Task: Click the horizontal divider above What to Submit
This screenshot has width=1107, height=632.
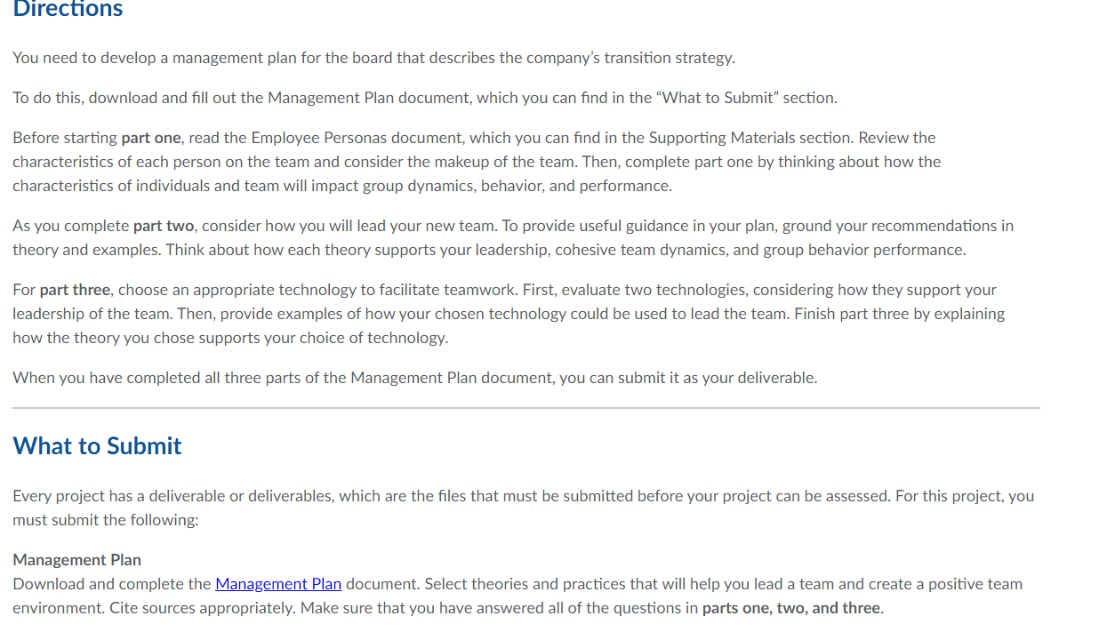Action: coord(525,408)
